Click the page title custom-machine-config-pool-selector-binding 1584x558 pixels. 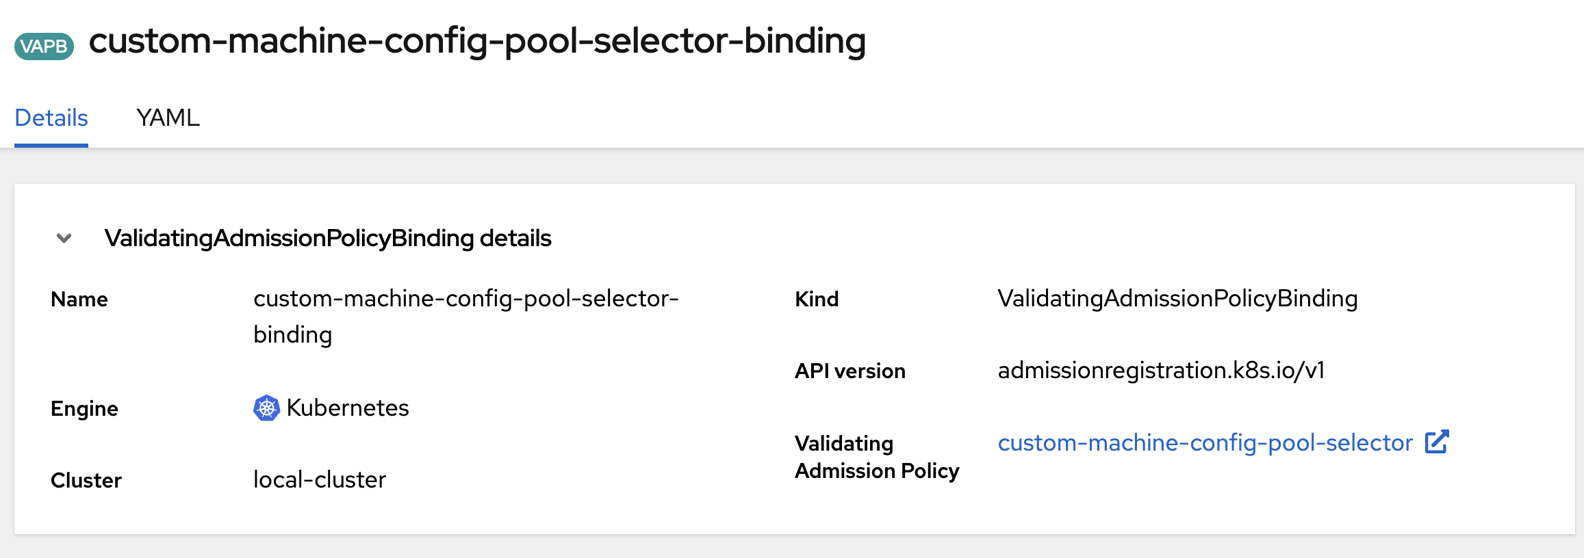click(477, 41)
